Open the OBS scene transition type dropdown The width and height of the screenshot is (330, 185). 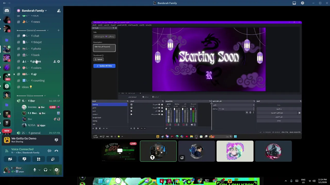tap(233, 105)
